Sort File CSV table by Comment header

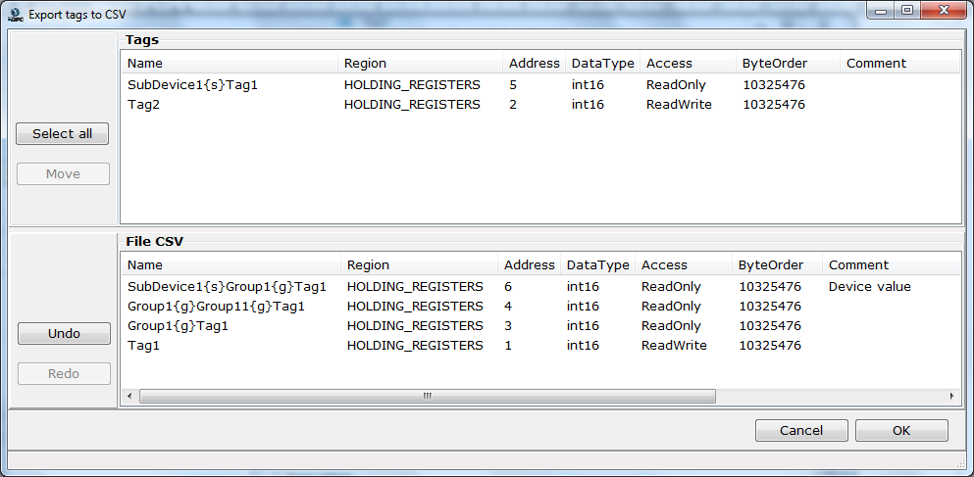coord(892,265)
